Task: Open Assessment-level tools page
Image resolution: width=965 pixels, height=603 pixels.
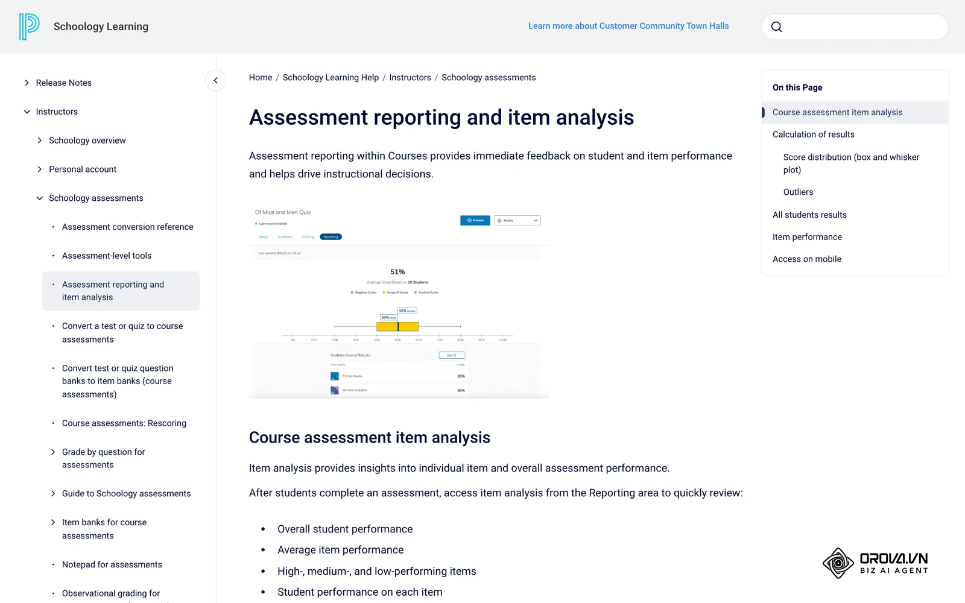Action: click(107, 256)
